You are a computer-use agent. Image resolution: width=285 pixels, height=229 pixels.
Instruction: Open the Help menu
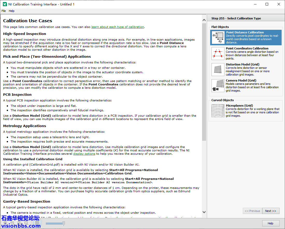(12, 11)
